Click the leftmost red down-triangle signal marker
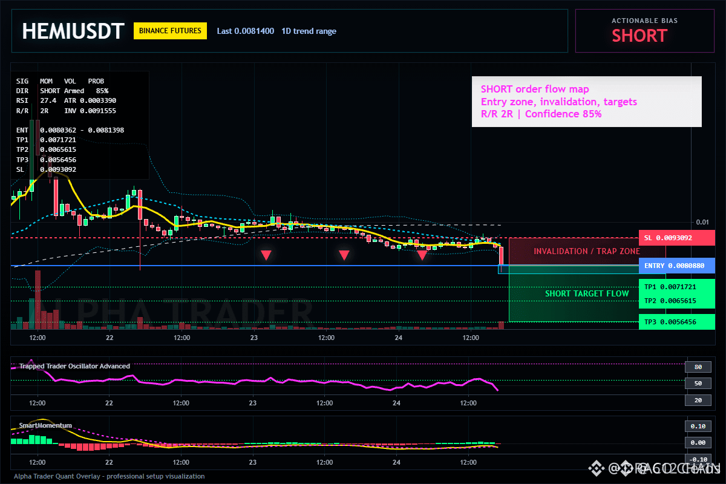Viewport: 726px width, 484px height. tap(266, 255)
